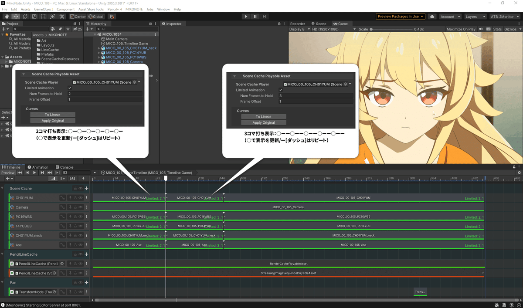Image resolution: width=523 pixels, height=308 pixels.
Task: Select the Rotate tool
Action: [x=25, y=17]
